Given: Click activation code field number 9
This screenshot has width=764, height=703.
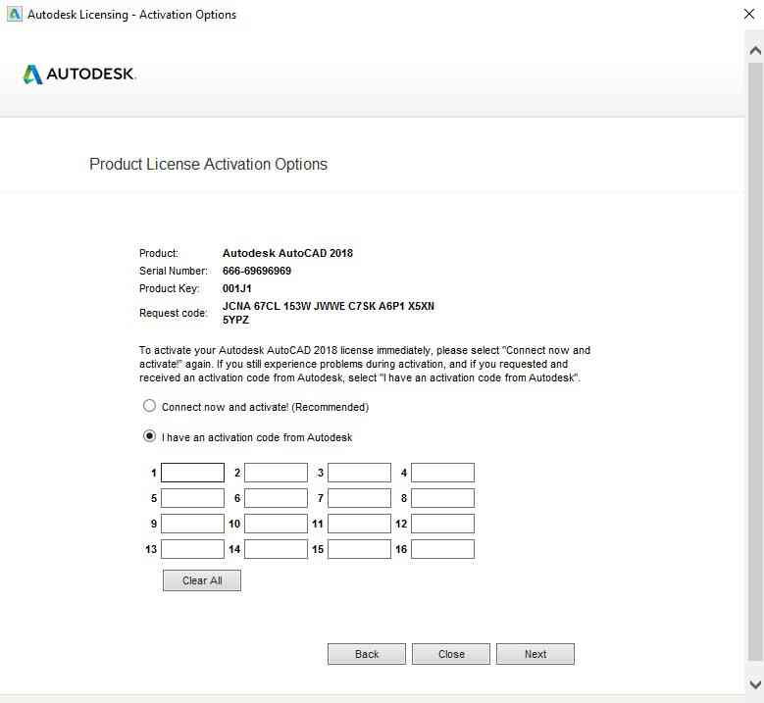Looking at the screenshot, I should pyautogui.click(x=192, y=524).
